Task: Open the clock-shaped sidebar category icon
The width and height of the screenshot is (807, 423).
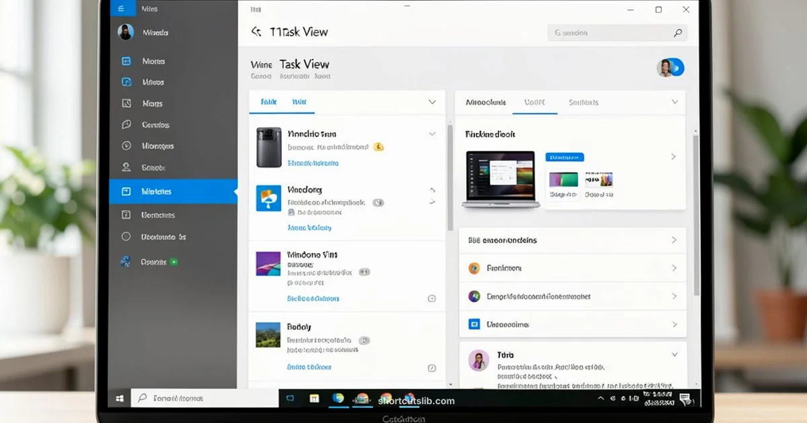Action: (x=125, y=146)
